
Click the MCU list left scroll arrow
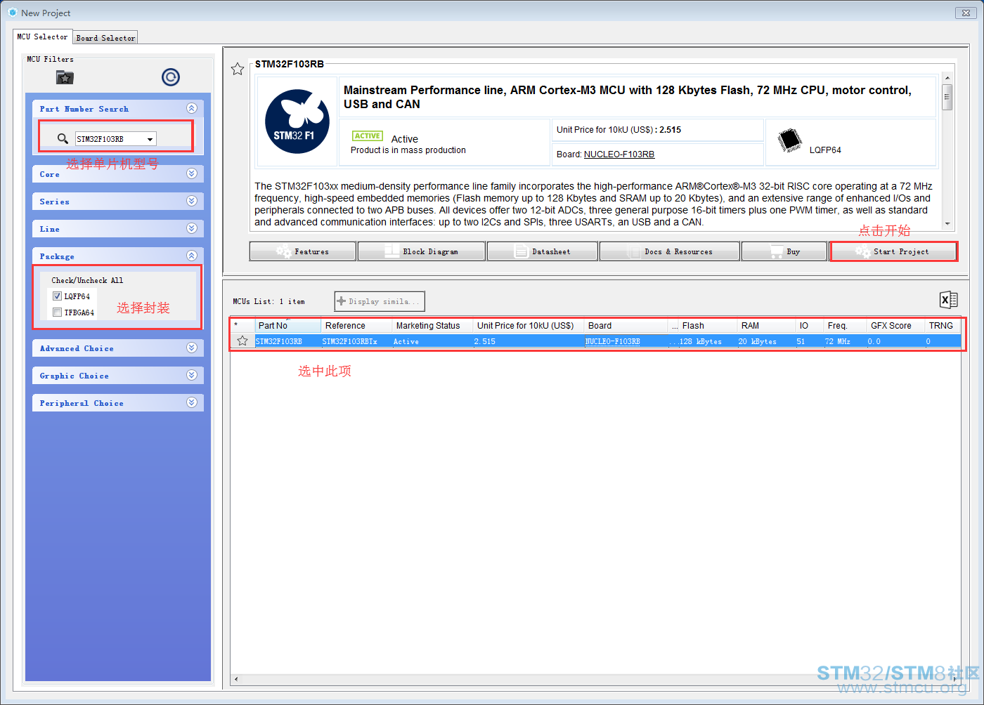(235, 679)
